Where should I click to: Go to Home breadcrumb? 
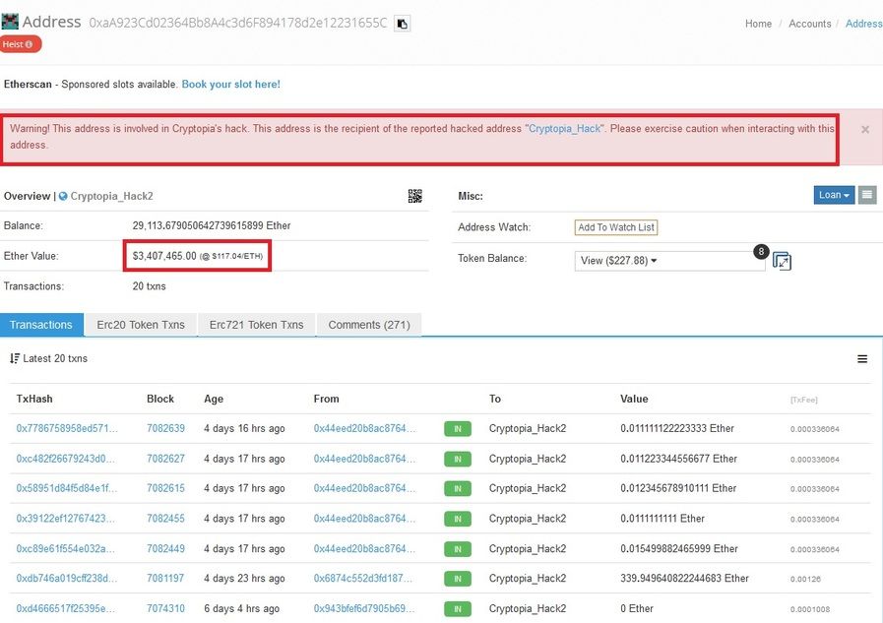pos(758,24)
